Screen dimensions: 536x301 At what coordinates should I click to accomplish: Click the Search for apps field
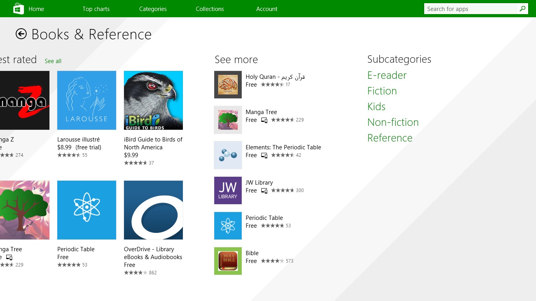[x=471, y=9]
